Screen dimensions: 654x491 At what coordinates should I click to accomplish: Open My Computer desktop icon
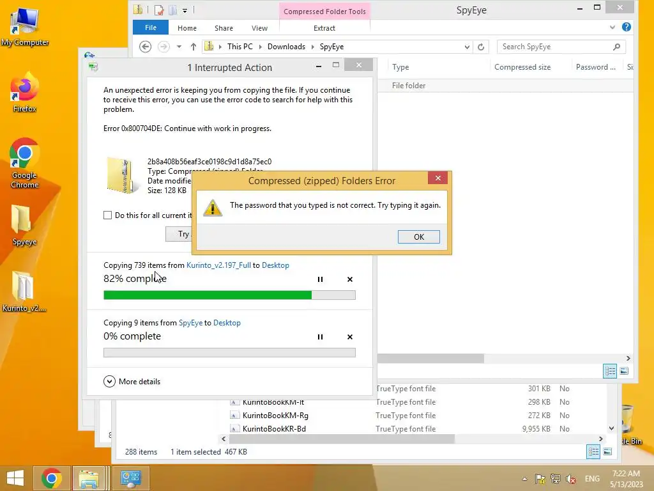click(25, 27)
